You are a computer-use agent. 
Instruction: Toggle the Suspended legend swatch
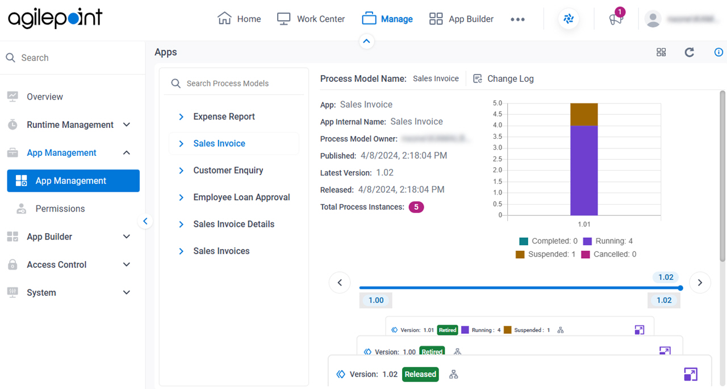520,254
